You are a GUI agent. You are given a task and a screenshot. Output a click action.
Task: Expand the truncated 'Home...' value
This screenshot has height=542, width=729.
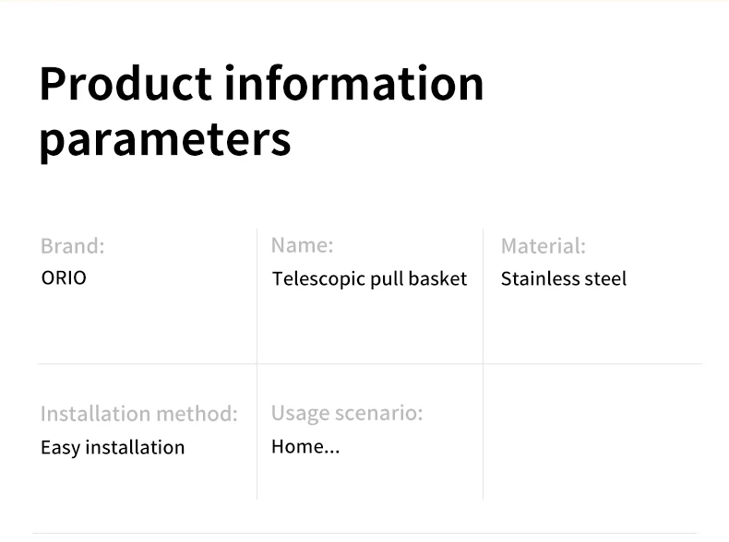click(x=305, y=447)
